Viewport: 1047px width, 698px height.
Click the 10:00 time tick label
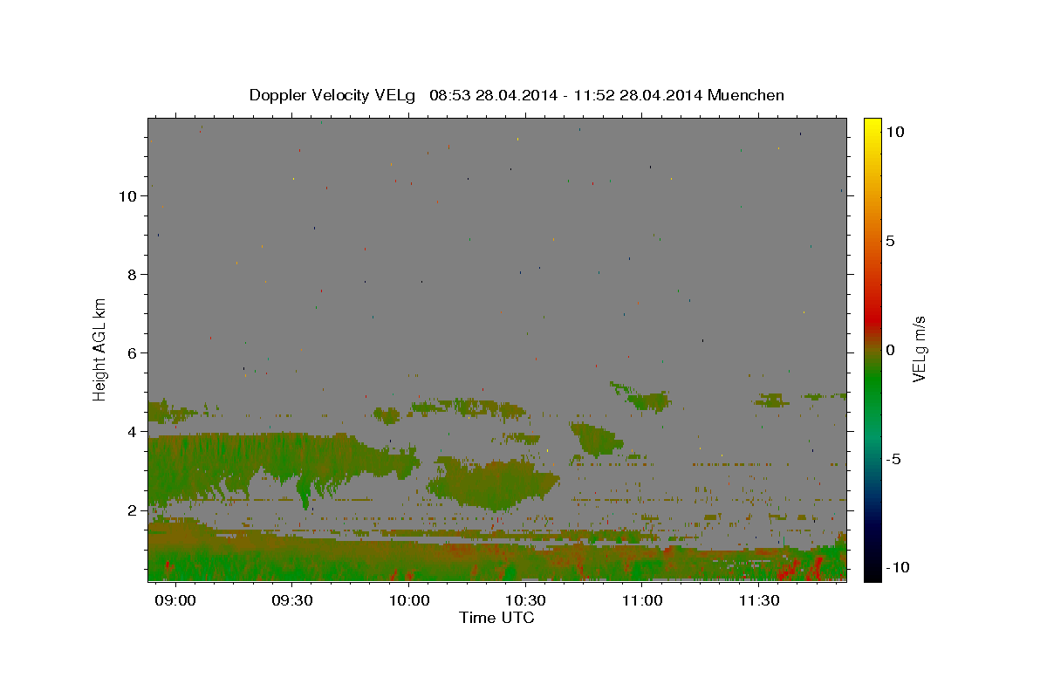[x=408, y=601]
